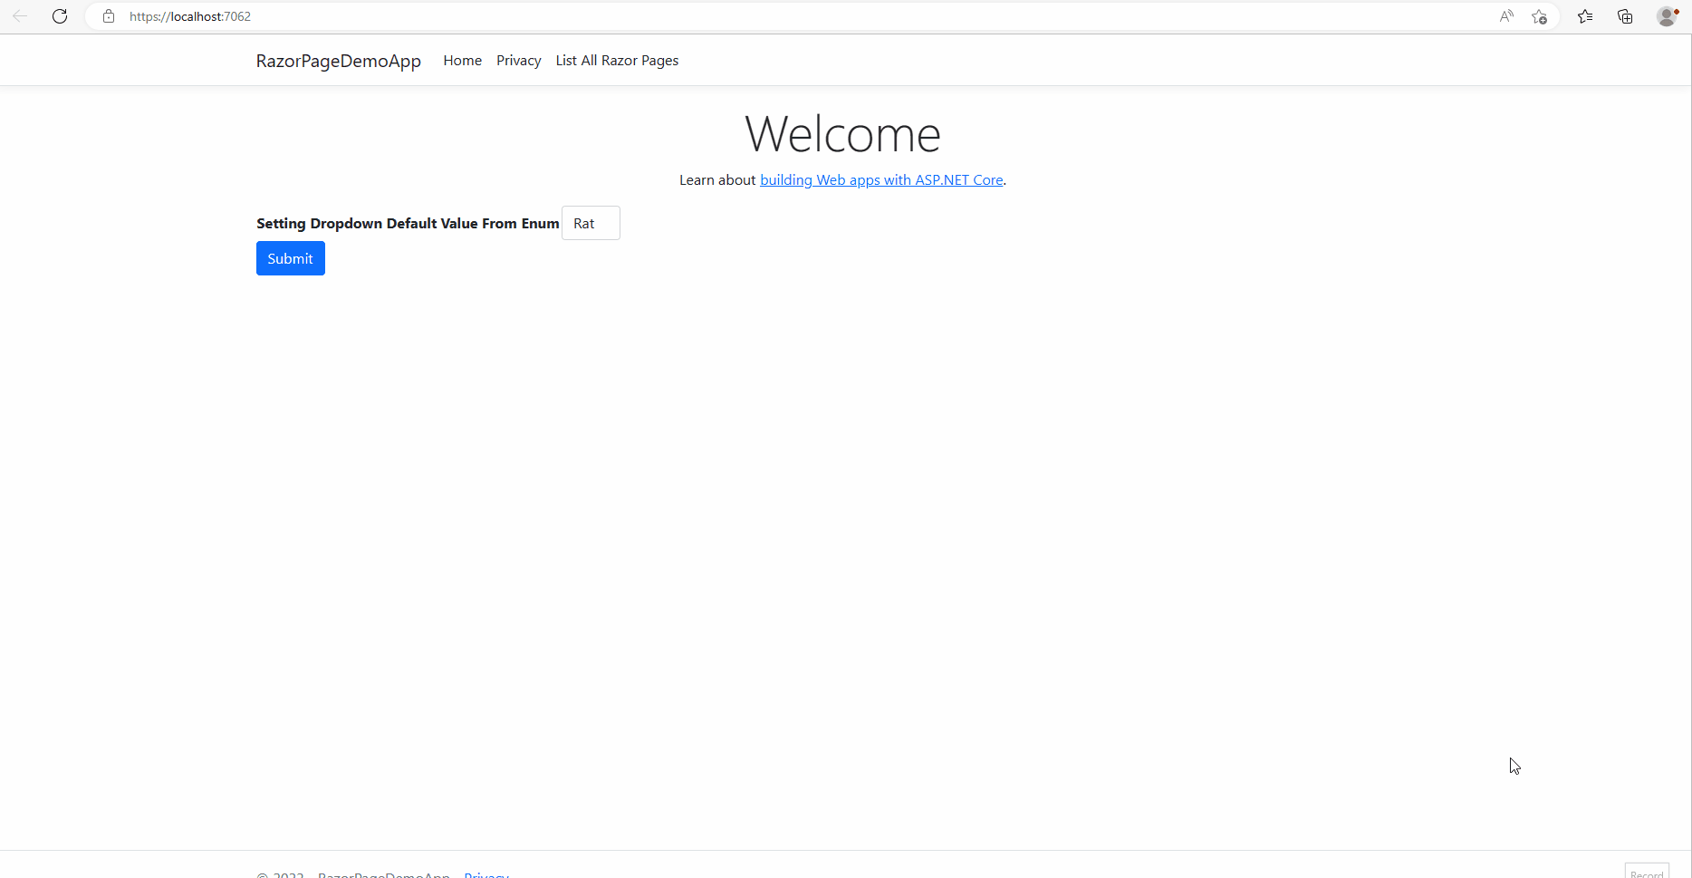The height and width of the screenshot is (878, 1692).
Task: Open the Privacy nav item in the header
Action: [x=519, y=61]
